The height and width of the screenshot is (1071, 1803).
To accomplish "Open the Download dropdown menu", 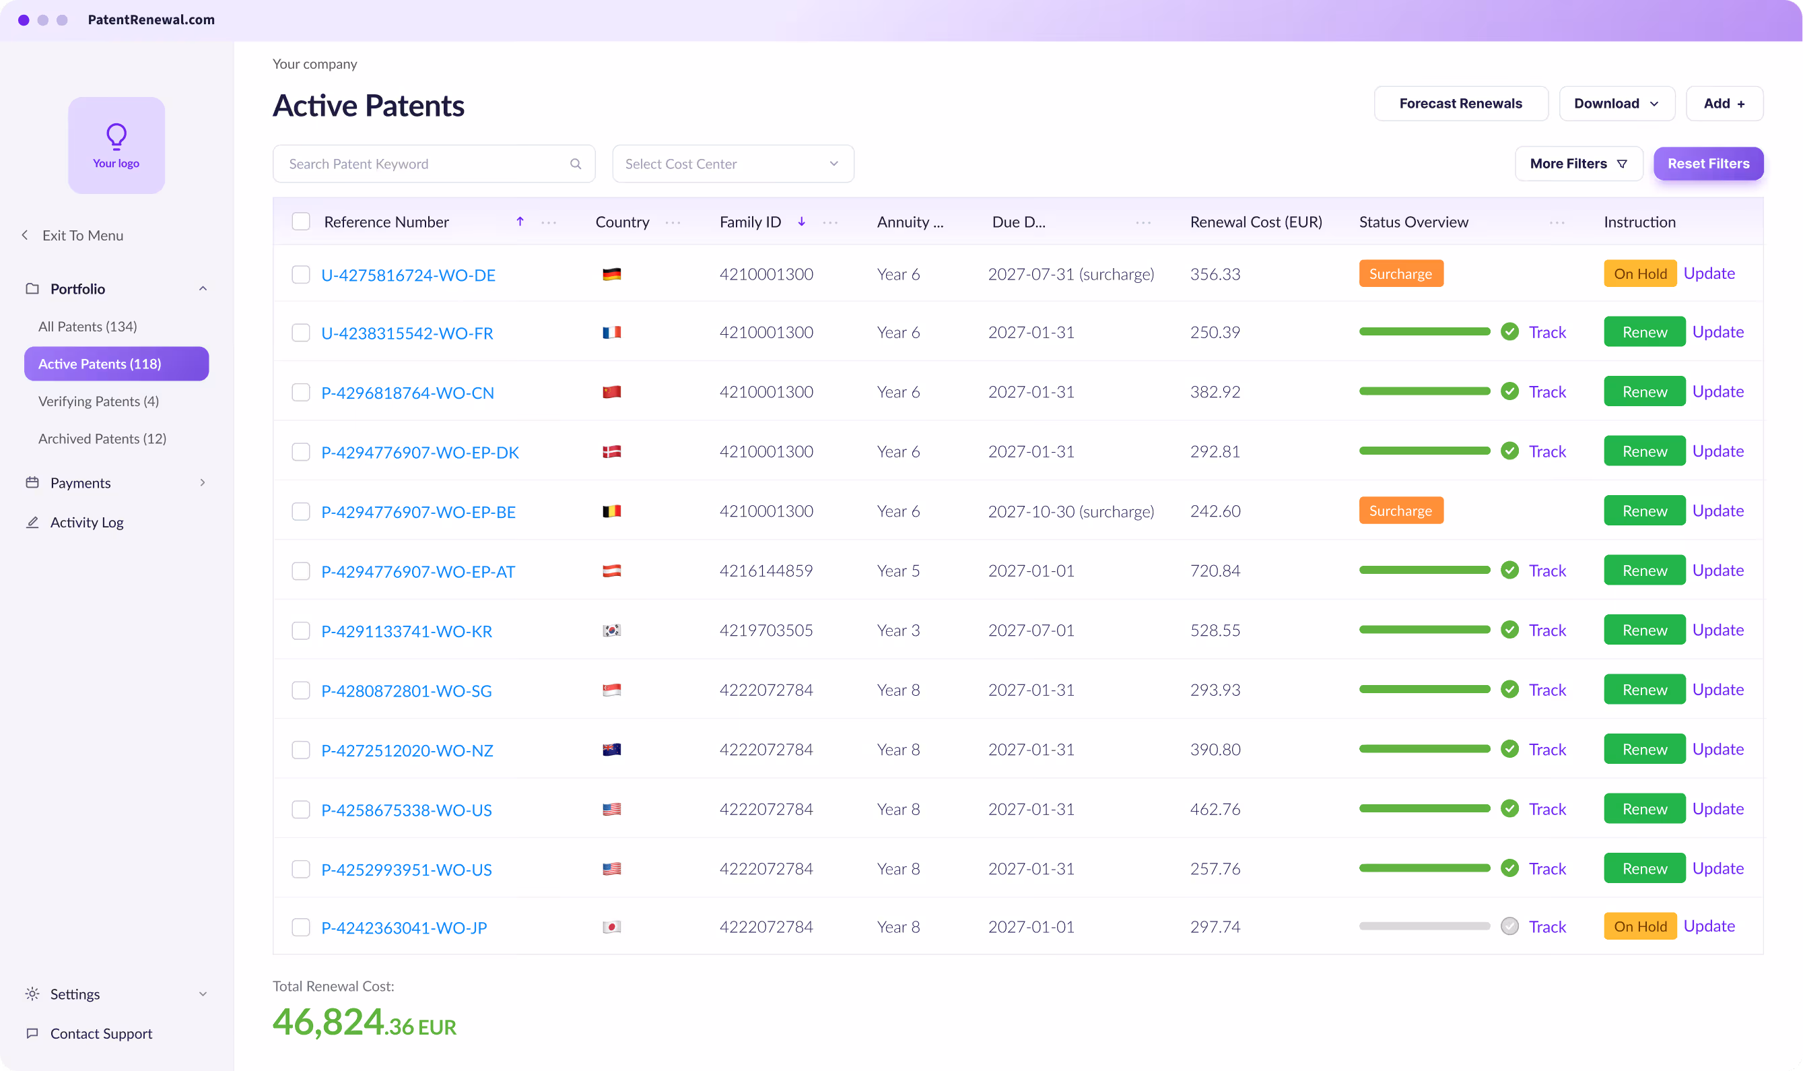I will pos(1617,104).
